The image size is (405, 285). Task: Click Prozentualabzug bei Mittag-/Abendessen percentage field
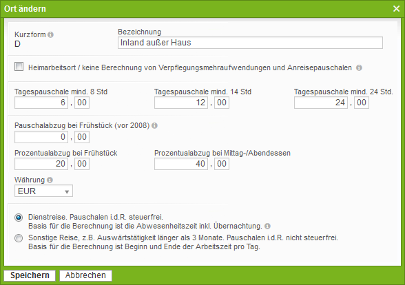181,164
